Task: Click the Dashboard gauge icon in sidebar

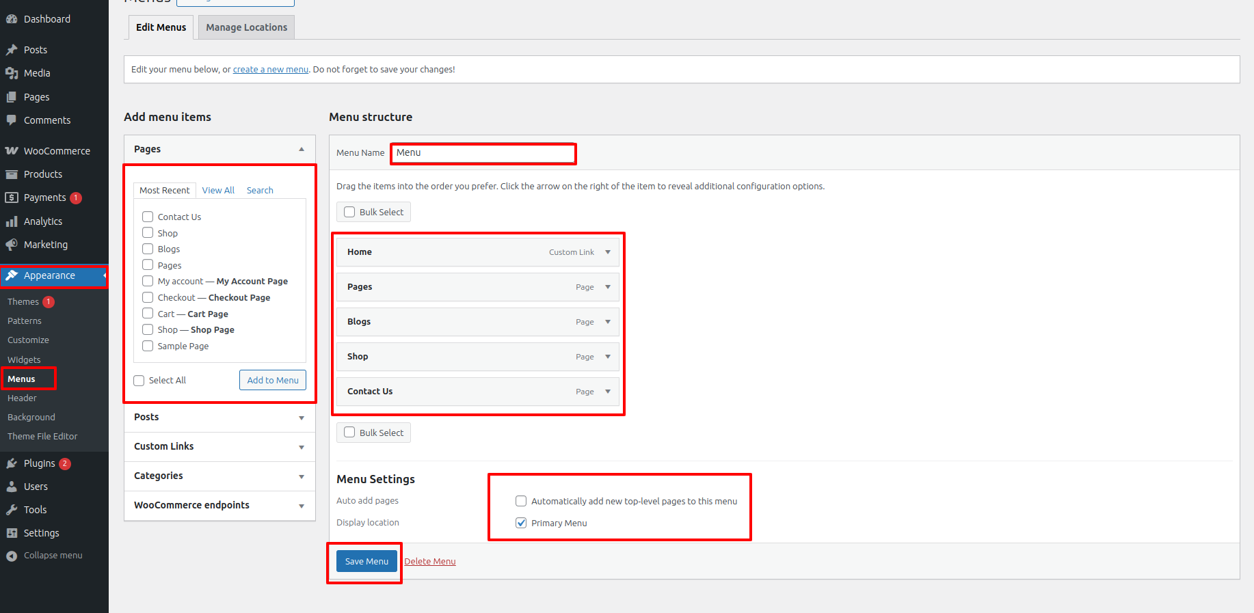Action: coord(12,19)
